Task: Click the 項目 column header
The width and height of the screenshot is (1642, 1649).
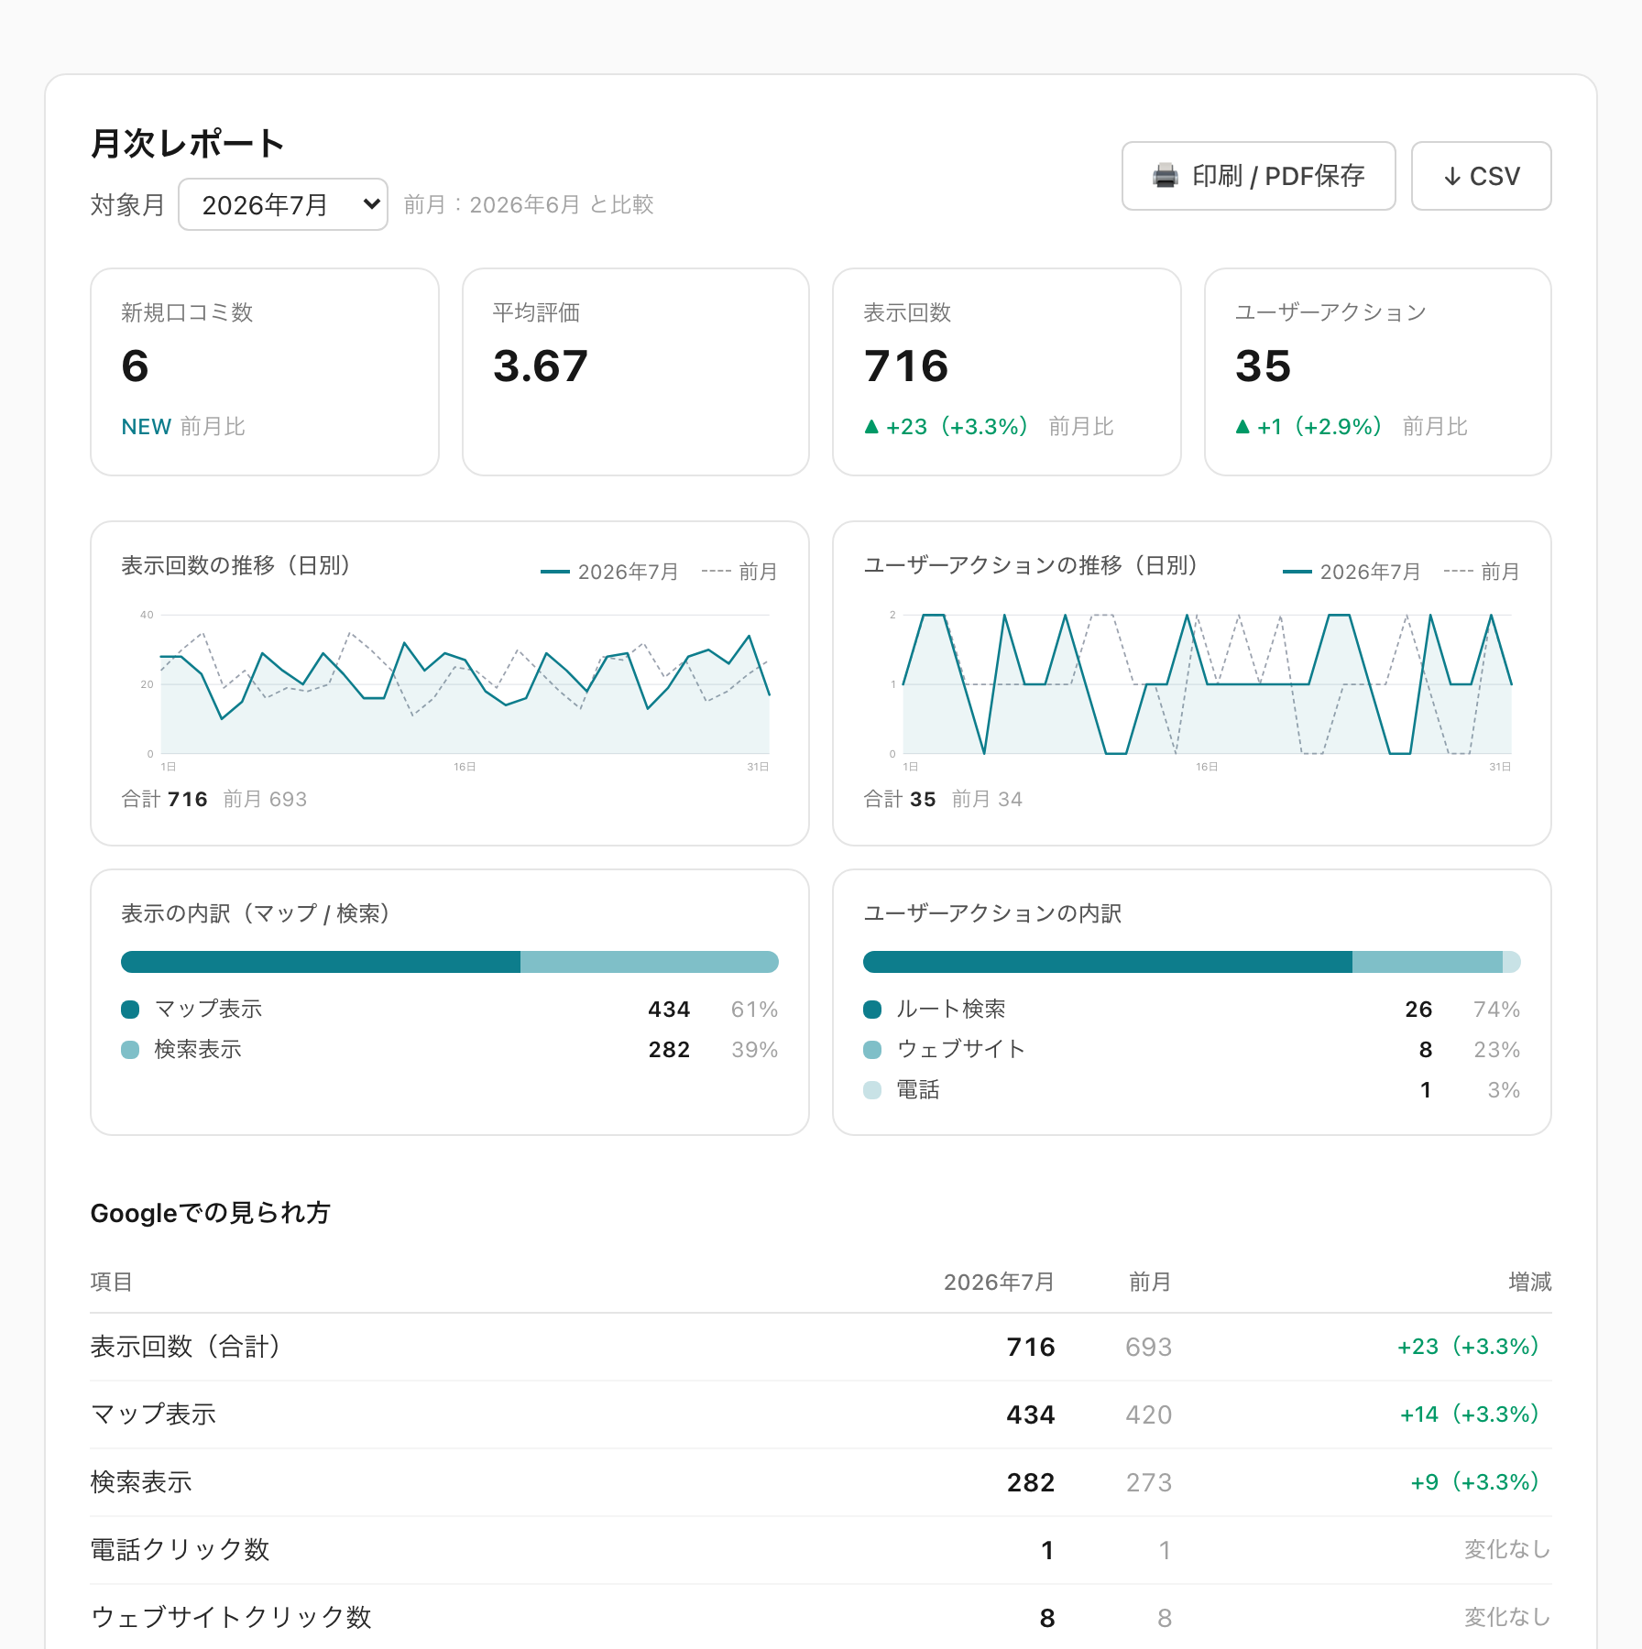Action: click(112, 1282)
